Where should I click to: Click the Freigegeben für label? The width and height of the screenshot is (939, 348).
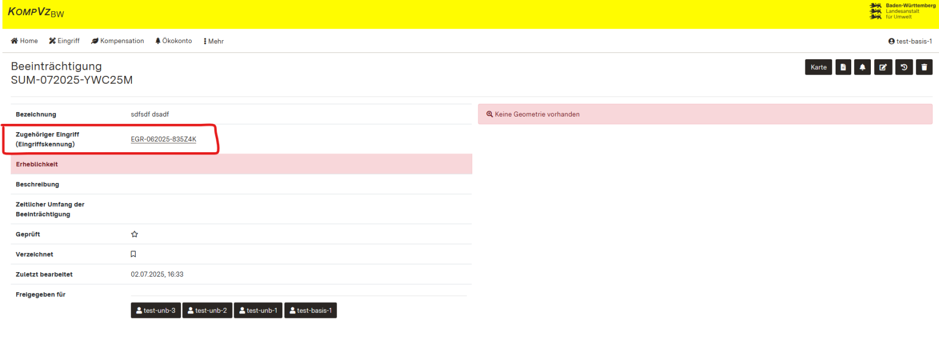point(40,294)
